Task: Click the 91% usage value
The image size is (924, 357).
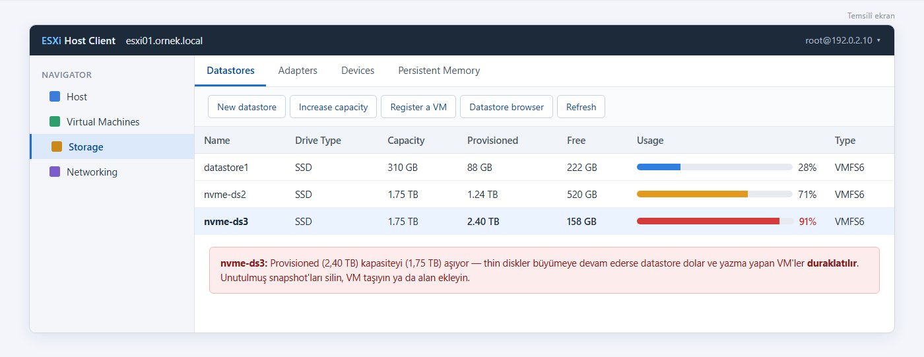Action: coord(808,222)
